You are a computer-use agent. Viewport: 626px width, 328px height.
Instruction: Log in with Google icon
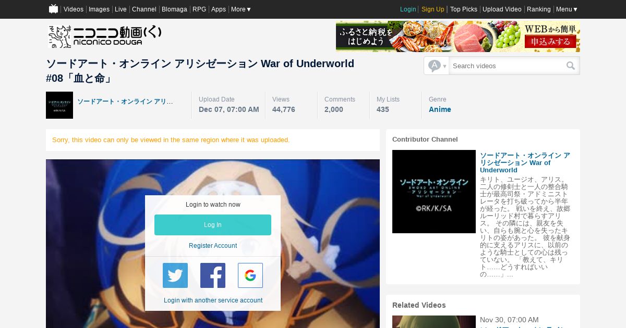250,275
